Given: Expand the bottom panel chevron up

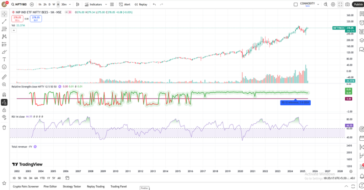Looking at the screenshot, I should 346,186.
